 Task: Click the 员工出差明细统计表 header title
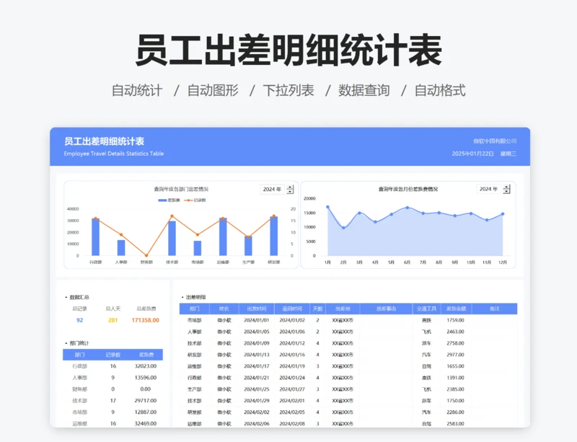click(x=106, y=141)
